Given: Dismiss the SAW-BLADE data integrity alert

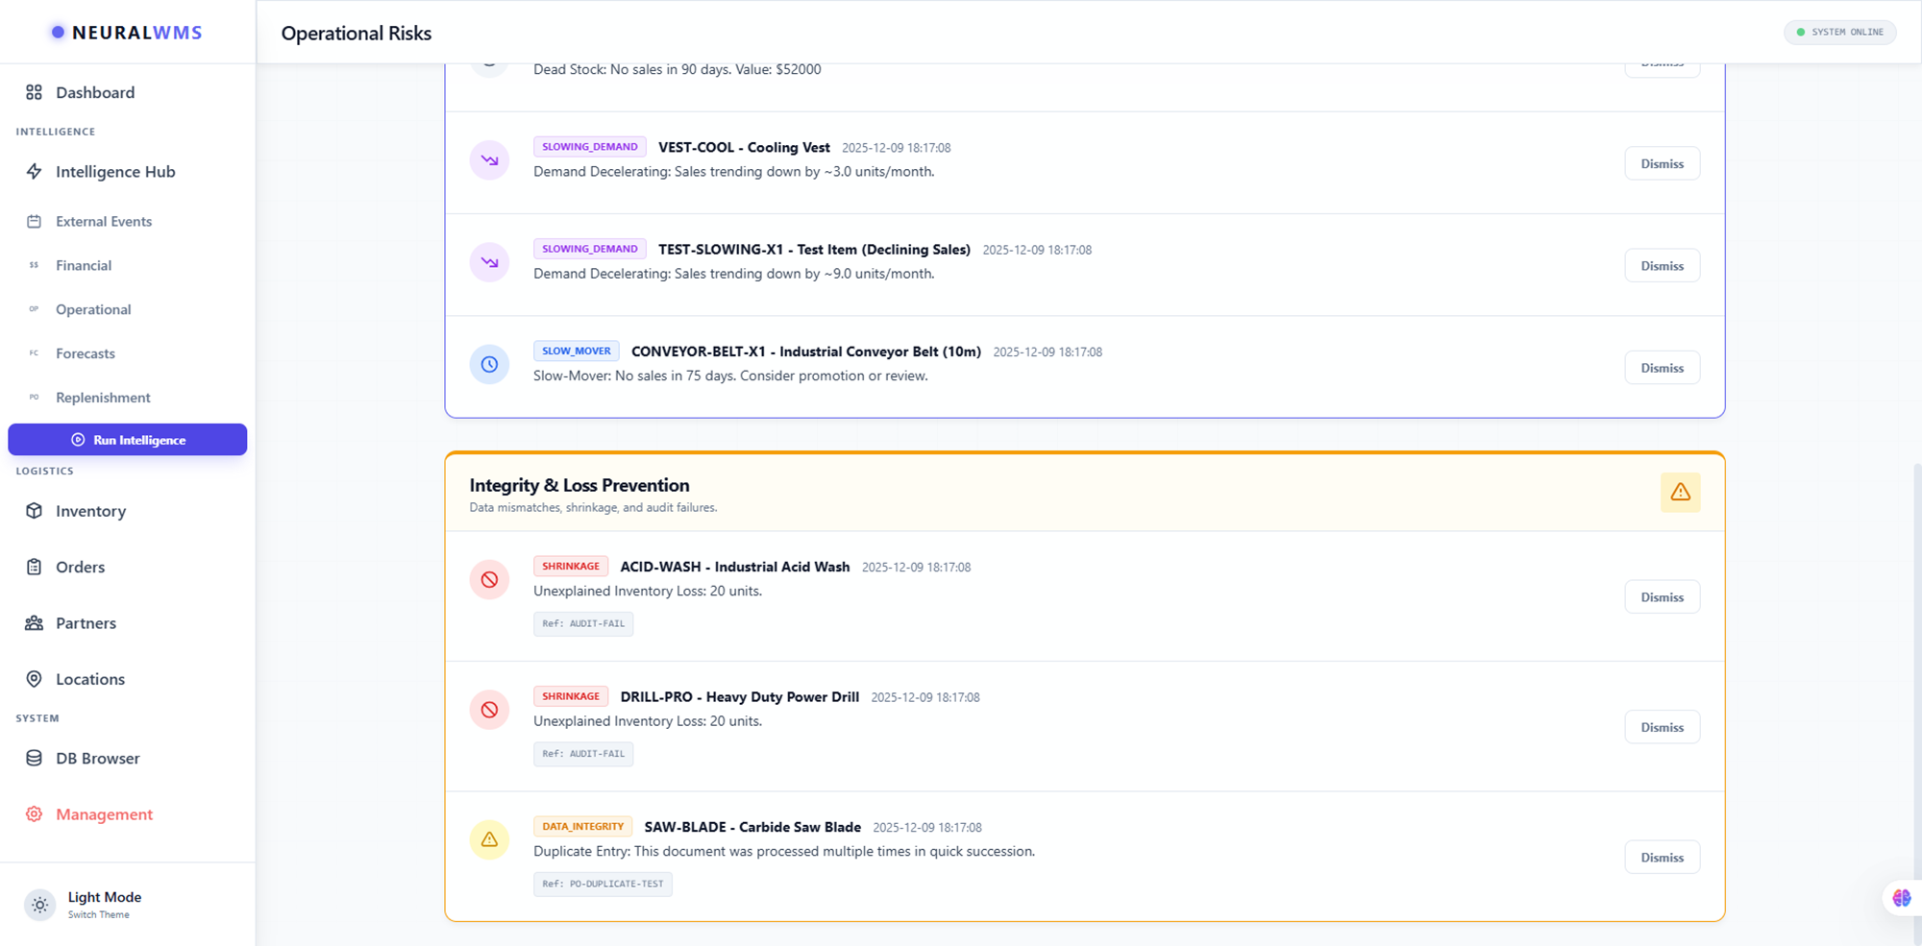Looking at the screenshot, I should [x=1662, y=858].
